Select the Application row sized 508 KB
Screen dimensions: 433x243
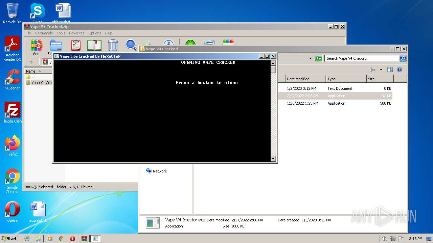coord(335,103)
